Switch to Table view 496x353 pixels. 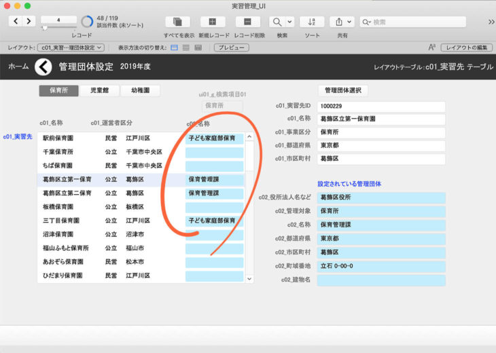point(198,48)
